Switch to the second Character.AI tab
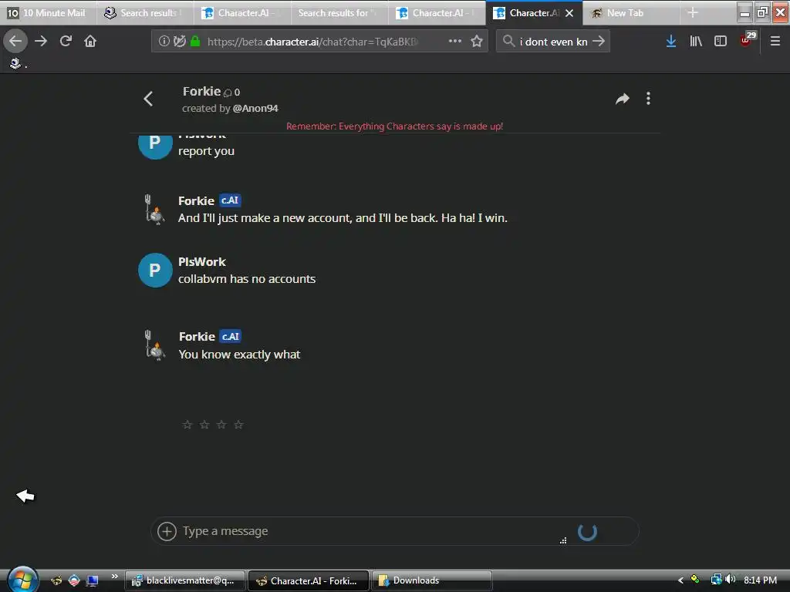The image size is (790, 592). [437, 13]
